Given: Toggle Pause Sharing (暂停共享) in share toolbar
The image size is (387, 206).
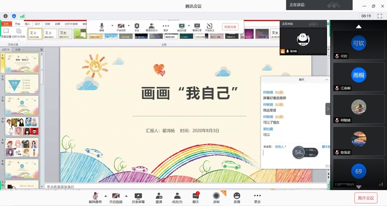Looking at the screenshot, I should click(x=197, y=26).
